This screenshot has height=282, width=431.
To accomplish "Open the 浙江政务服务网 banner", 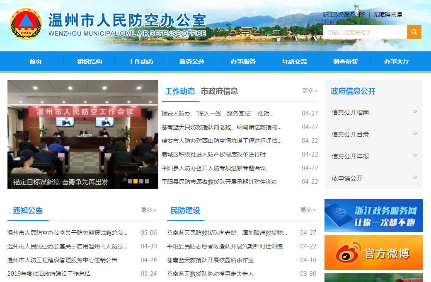I will pyautogui.click(x=373, y=215).
